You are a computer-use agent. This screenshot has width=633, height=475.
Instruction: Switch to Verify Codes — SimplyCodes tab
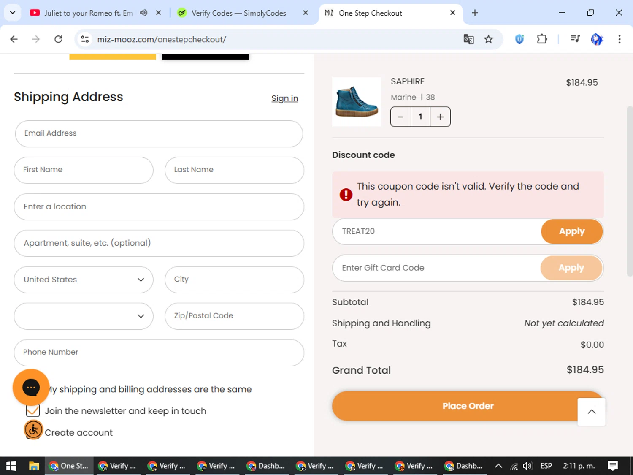click(x=238, y=13)
